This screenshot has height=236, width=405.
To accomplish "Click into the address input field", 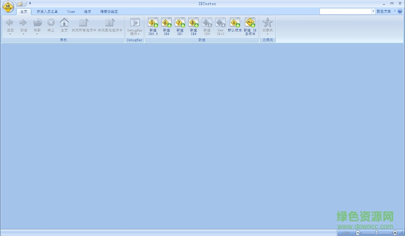I will click(345, 11).
